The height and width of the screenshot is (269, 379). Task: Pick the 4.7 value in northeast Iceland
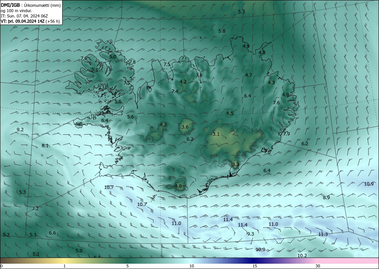[249, 75]
